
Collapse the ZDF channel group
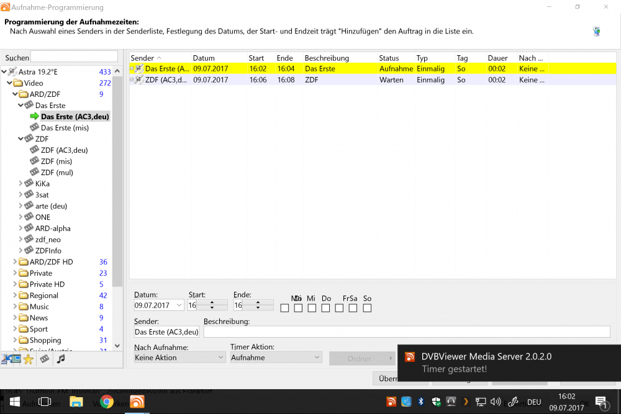(x=21, y=138)
